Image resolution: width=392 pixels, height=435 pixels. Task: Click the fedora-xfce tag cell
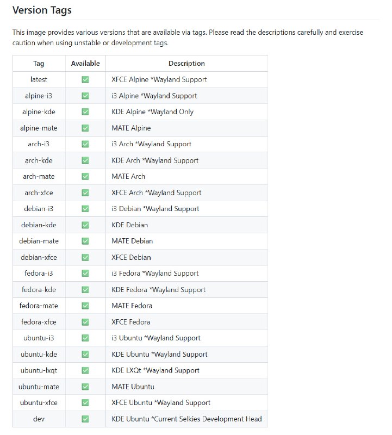point(39,322)
